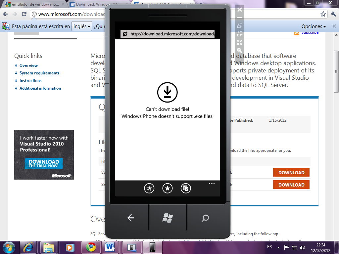Click the first orange DOWNLOAD button
The height and width of the screenshot is (254, 339).
291,172
